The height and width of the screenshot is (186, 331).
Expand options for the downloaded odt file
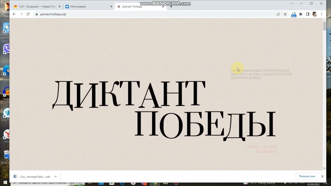coord(55,177)
